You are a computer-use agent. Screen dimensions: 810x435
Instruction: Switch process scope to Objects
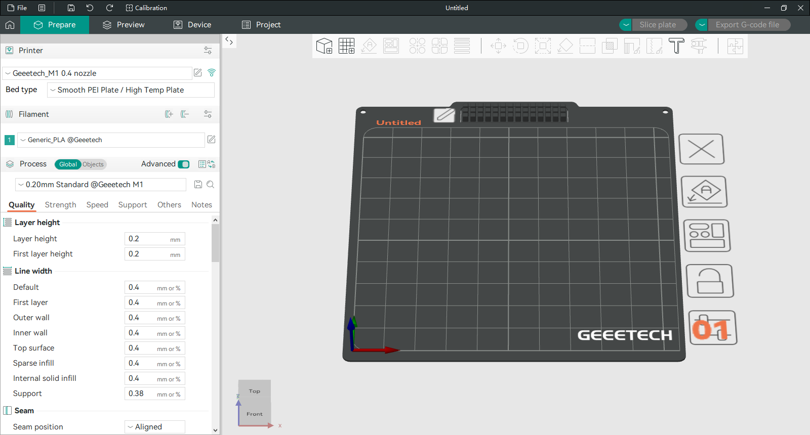point(93,164)
